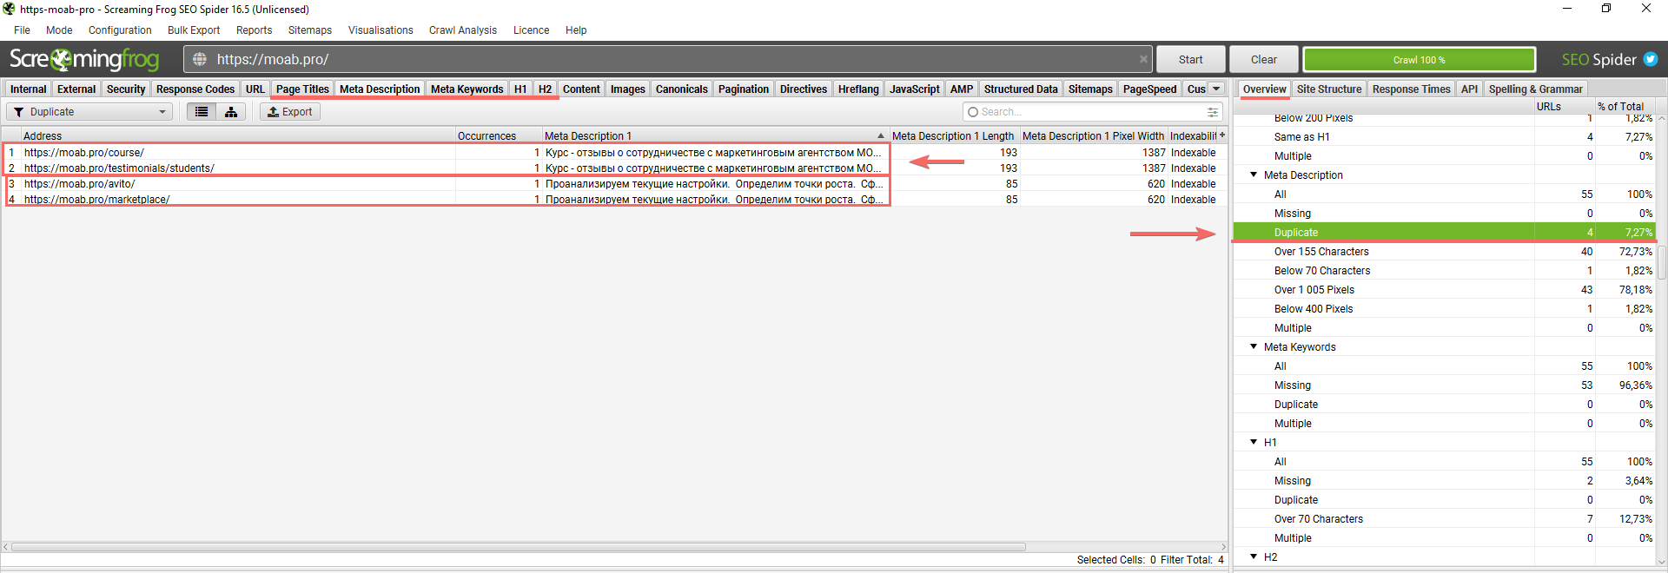Open the Twitter bird icon beside SEO Spider
Image resolution: width=1668 pixels, height=573 pixels.
click(x=1651, y=59)
